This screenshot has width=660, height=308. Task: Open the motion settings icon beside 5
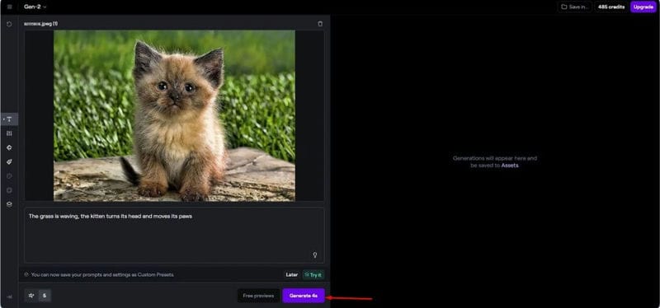pyautogui.click(x=31, y=296)
